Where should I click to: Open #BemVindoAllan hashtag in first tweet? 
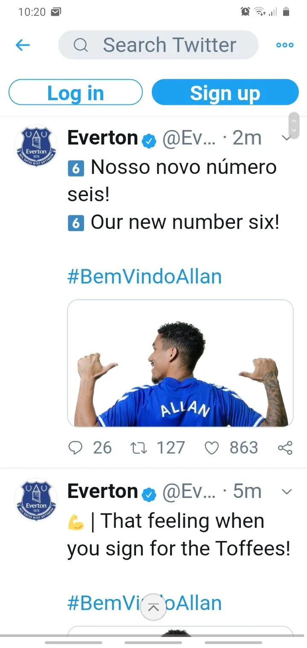(x=145, y=277)
